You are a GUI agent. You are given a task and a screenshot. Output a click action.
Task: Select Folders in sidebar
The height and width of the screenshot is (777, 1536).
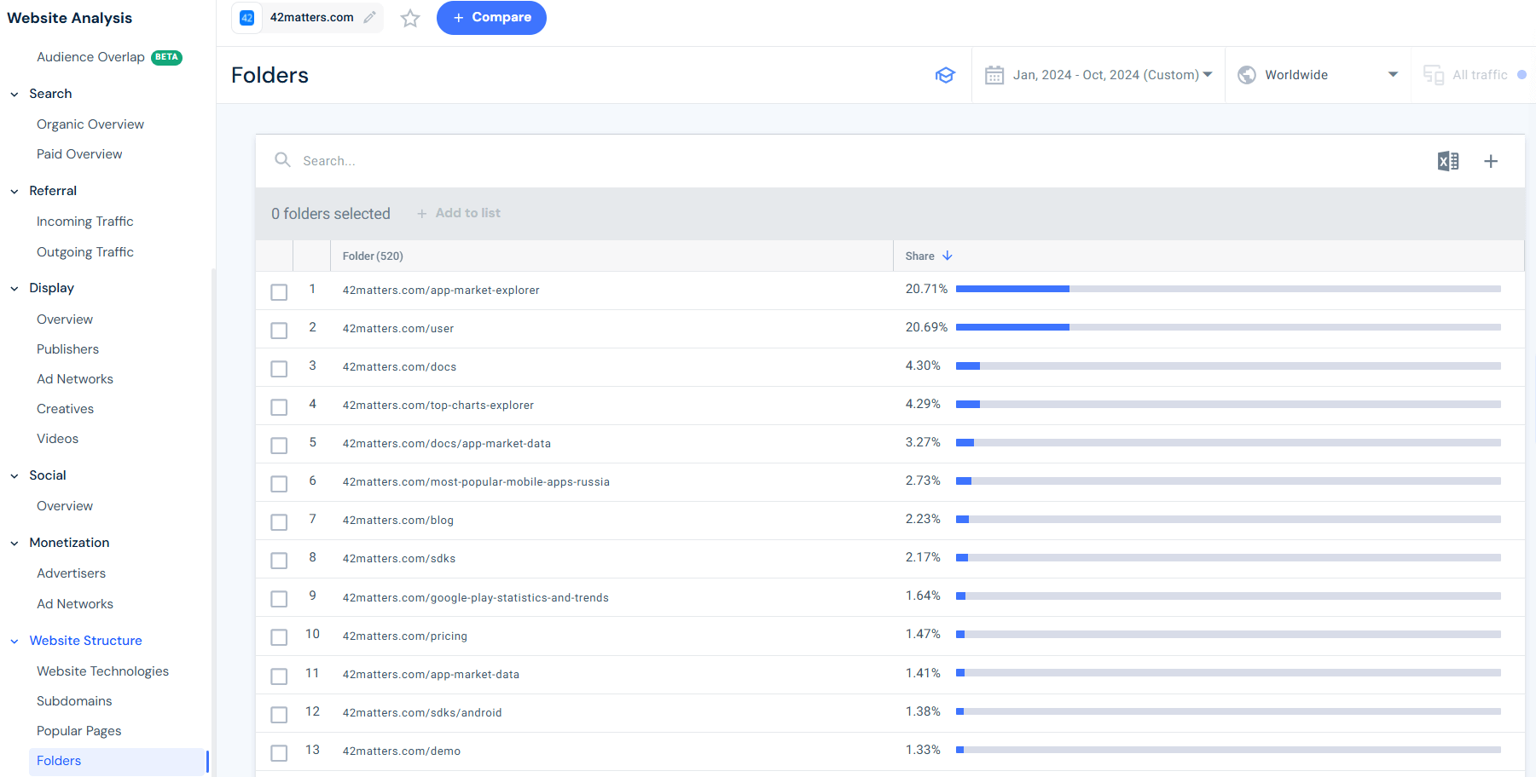click(118, 761)
